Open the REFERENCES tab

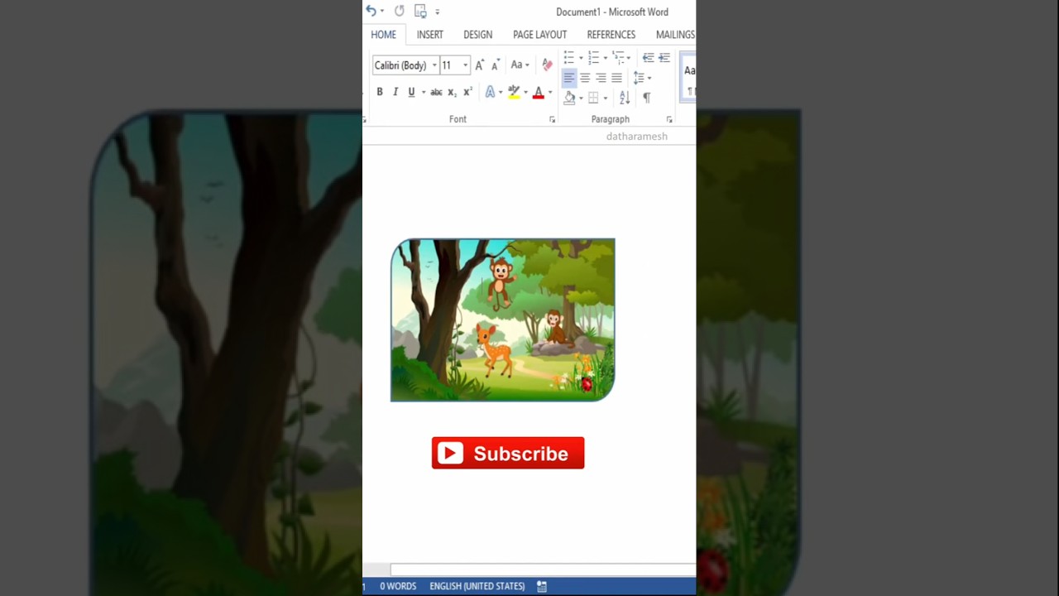(x=611, y=35)
